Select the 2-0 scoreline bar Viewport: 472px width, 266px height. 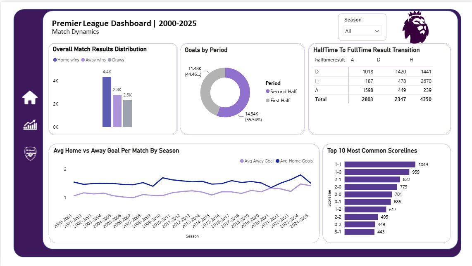pos(371,187)
